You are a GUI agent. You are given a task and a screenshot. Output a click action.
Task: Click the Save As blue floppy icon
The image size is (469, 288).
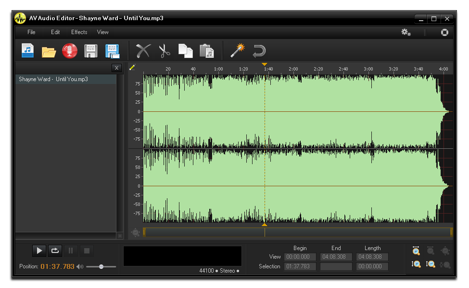click(x=112, y=51)
